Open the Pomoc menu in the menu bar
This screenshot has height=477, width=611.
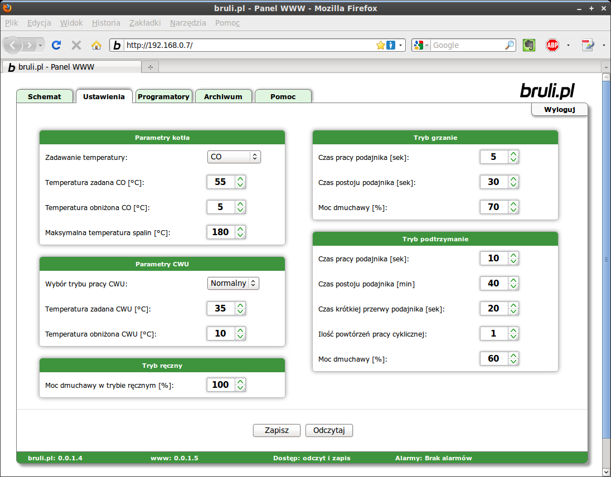pyautogui.click(x=227, y=23)
